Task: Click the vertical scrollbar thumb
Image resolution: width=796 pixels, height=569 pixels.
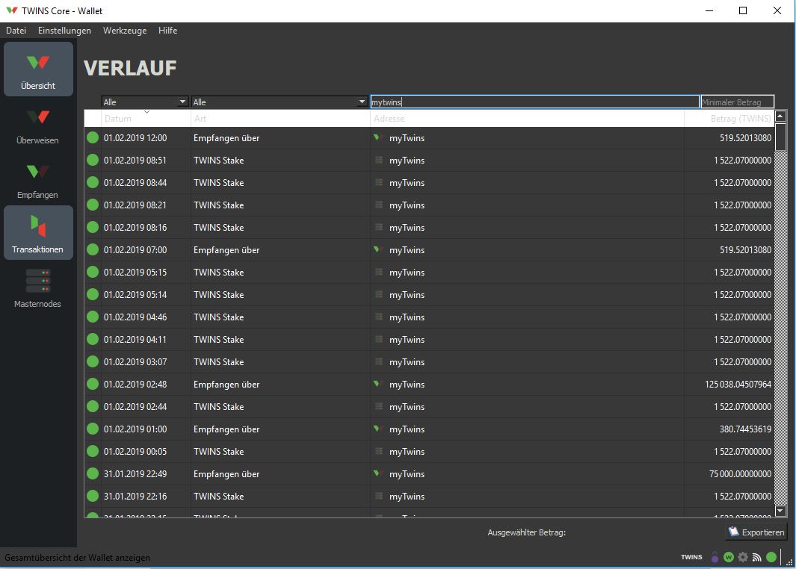Action: pyautogui.click(x=781, y=137)
